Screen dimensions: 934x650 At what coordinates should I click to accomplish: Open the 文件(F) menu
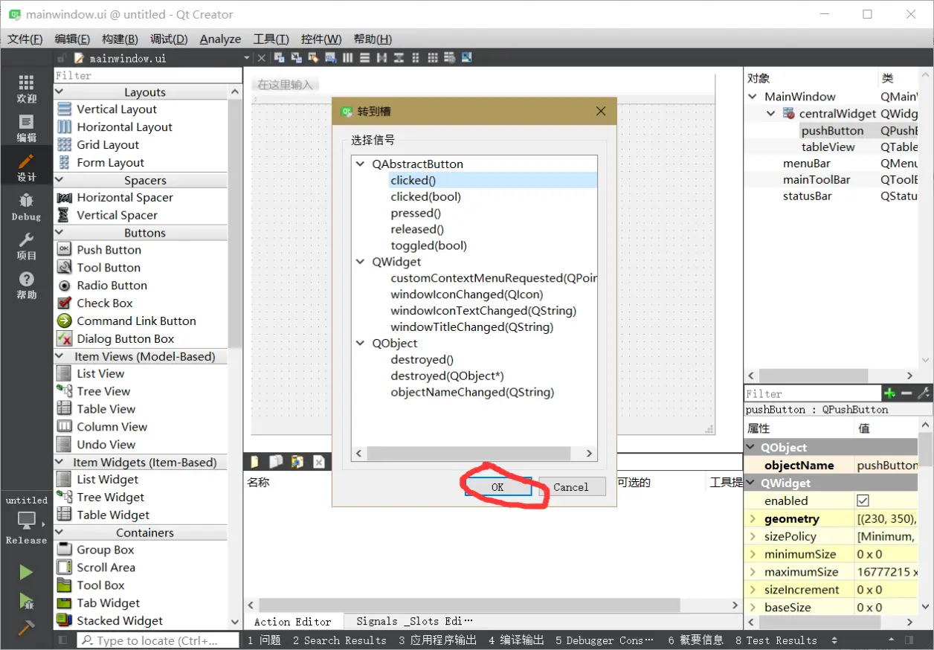click(25, 39)
